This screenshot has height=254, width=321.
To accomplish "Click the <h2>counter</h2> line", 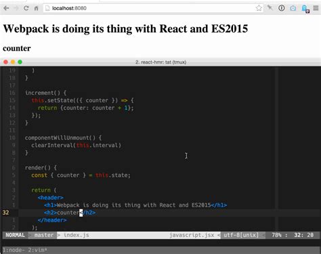I will tap(70, 213).
